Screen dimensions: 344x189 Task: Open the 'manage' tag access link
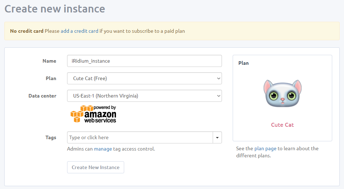point(103,149)
